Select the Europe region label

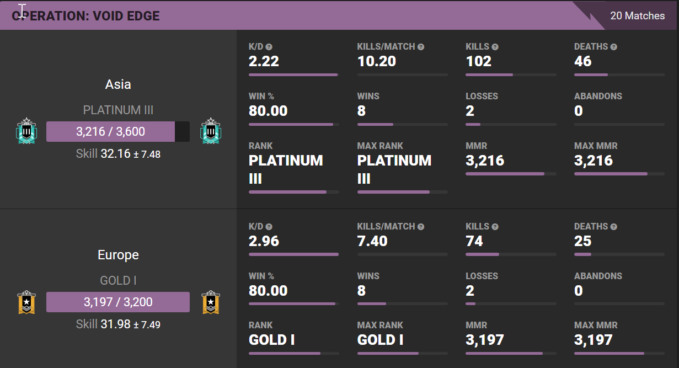[x=118, y=255]
